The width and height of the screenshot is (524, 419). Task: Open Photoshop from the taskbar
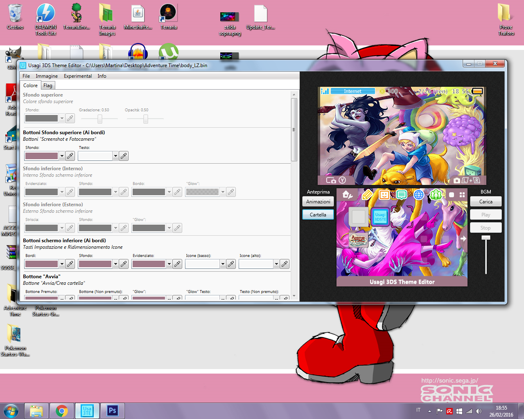click(112, 411)
